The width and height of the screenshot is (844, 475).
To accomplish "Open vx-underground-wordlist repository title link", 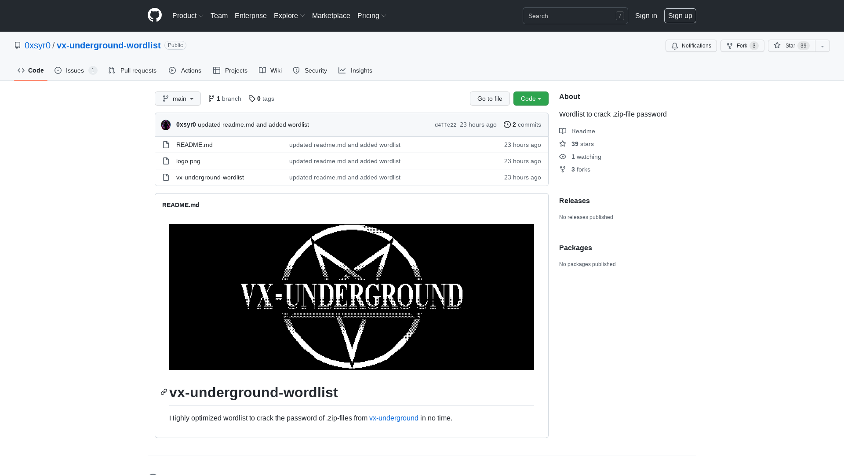I will pos(109,45).
